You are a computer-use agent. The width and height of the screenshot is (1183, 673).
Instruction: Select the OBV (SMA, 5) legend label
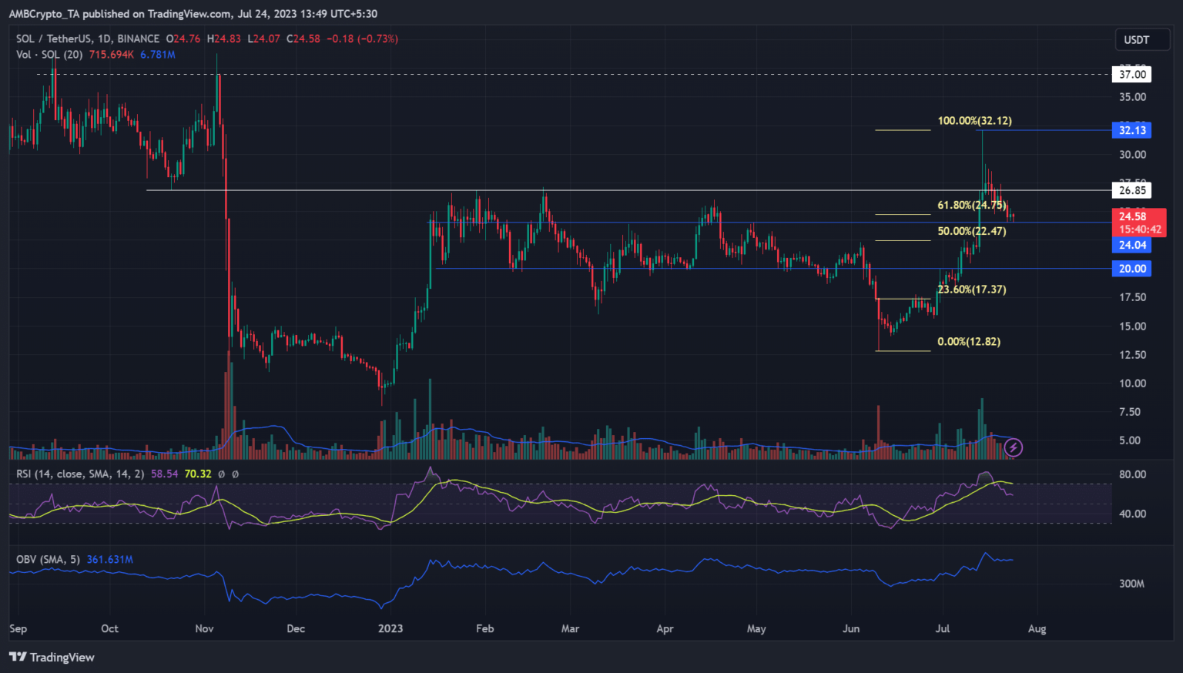[48, 559]
